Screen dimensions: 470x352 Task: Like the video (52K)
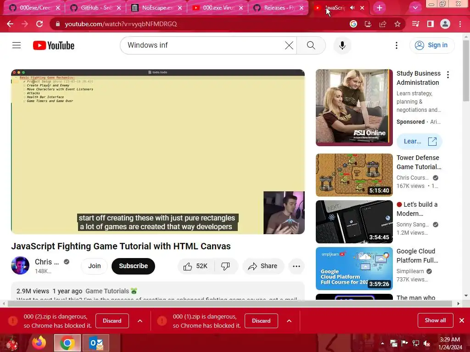tap(196, 266)
